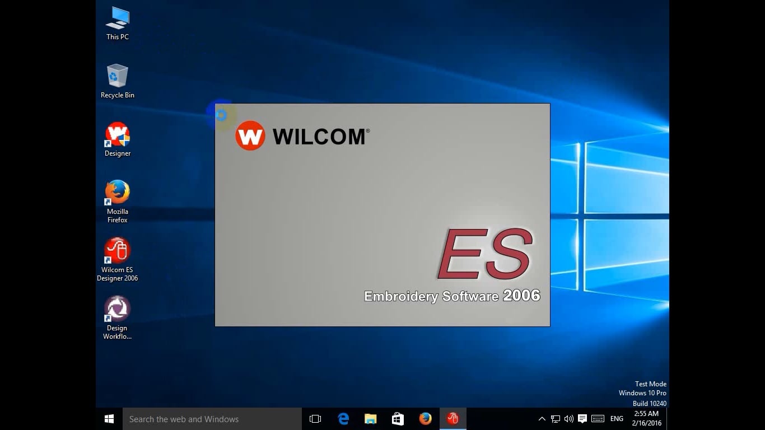Screen dimensions: 765x430
Task: Open the network status tray icon
Action: pyautogui.click(x=556, y=419)
